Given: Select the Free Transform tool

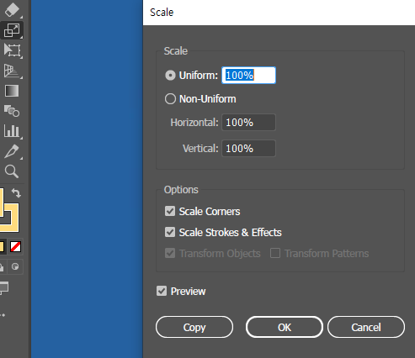Looking at the screenshot, I should tap(13, 50).
